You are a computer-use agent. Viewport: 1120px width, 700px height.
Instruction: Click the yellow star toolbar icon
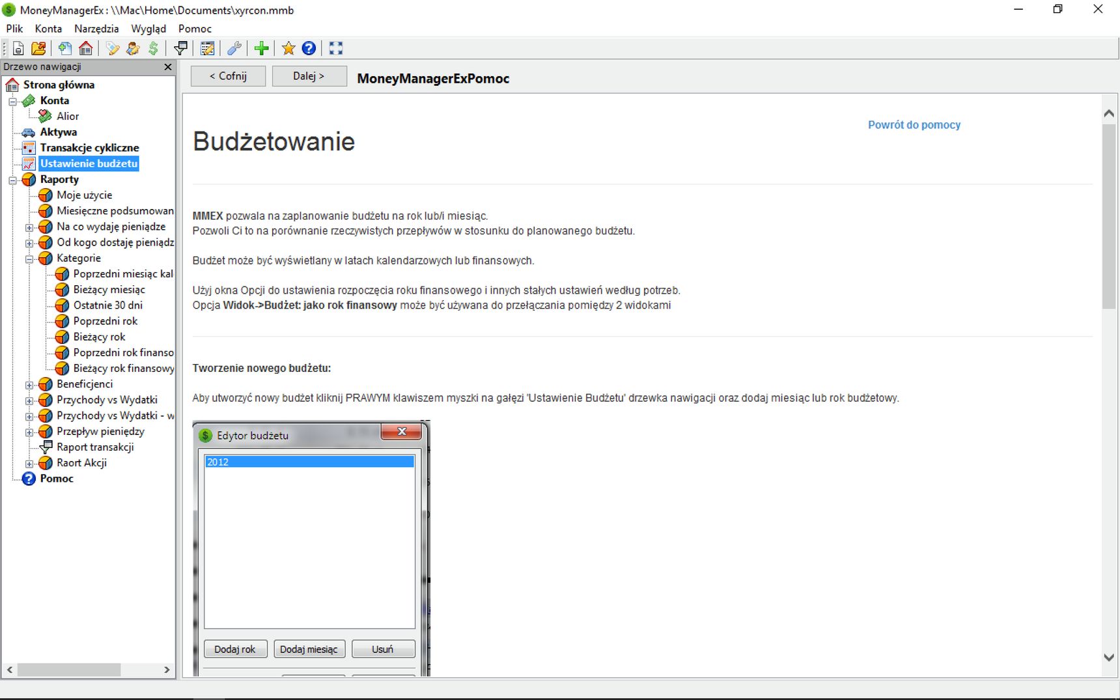(x=288, y=48)
